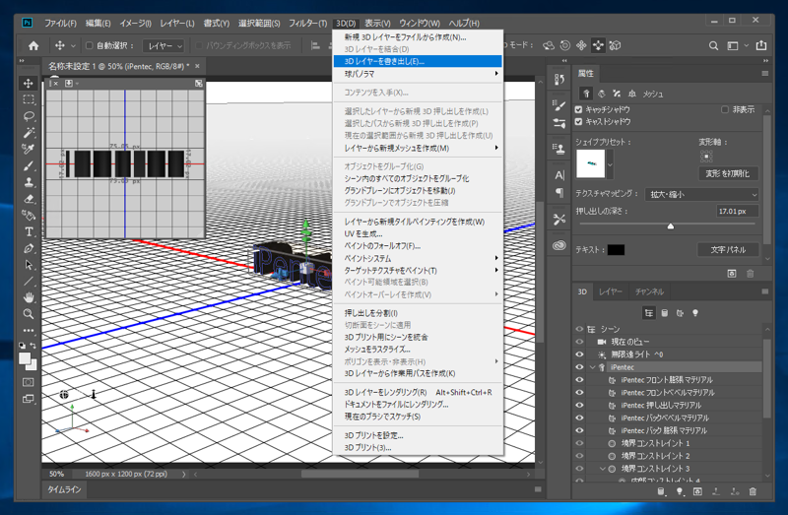Screen dimensions: 788x515
Task: Click the 文字パネル button
Action: pyautogui.click(x=728, y=249)
